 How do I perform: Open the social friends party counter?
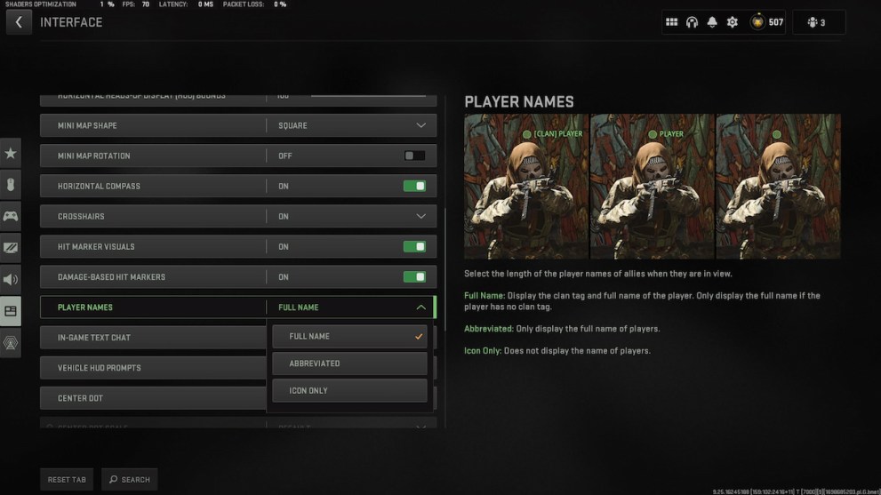point(814,22)
